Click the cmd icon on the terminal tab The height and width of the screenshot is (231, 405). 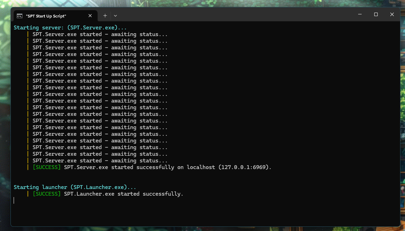(19, 16)
